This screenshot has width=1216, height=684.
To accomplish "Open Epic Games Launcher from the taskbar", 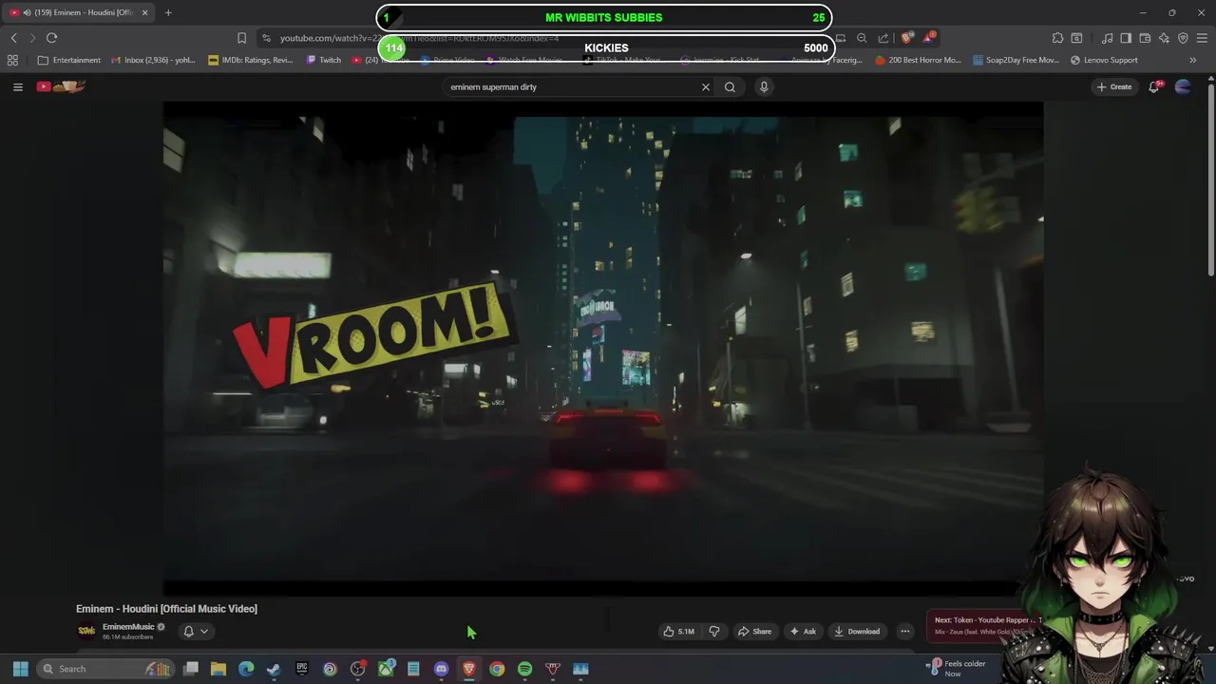I will click(x=302, y=669).
